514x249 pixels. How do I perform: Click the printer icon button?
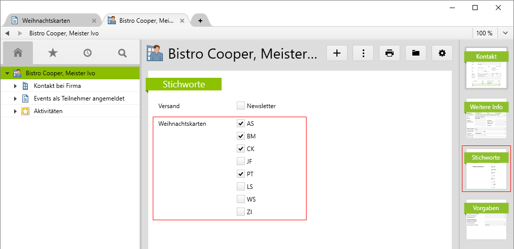click(x=390, y=53)
